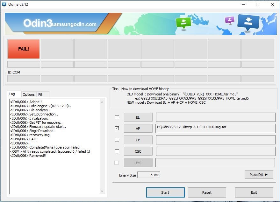Click the log line 'Removed!!'

[38, 156]
